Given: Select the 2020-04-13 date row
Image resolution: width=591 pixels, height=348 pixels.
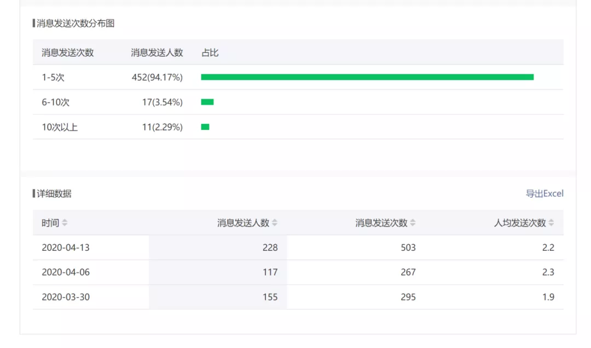Looking at the screenshot, I should [298, 247].
